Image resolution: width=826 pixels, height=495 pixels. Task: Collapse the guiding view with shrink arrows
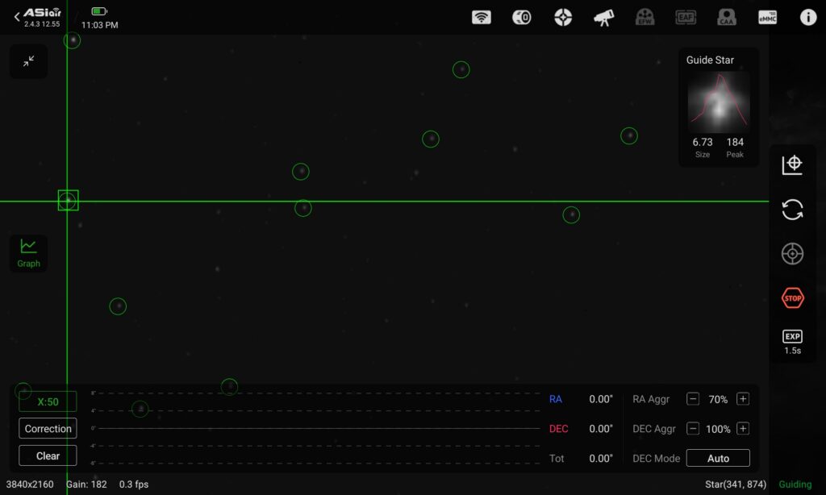28,61
